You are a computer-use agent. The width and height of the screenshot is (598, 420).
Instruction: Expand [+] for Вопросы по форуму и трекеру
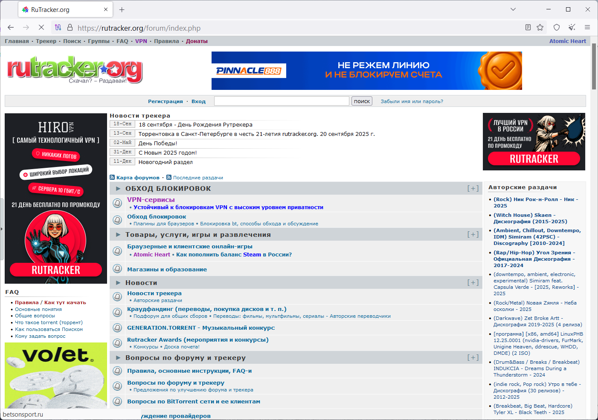pyautogui.click(x=473, y=357)
